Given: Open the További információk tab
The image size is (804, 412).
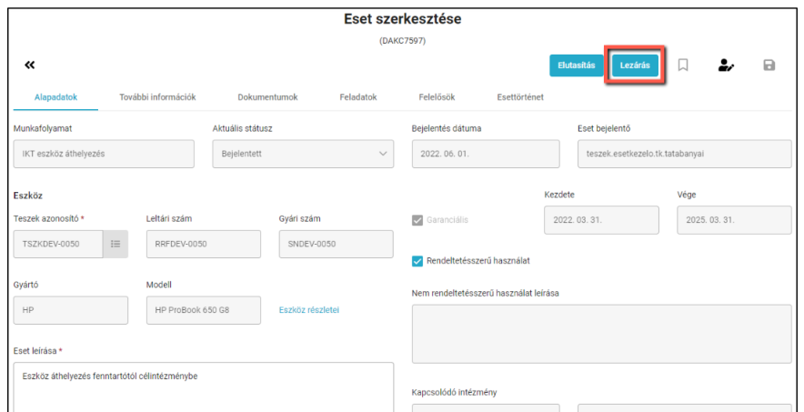Looking at the screenshot, I should [x=158, y=97].
